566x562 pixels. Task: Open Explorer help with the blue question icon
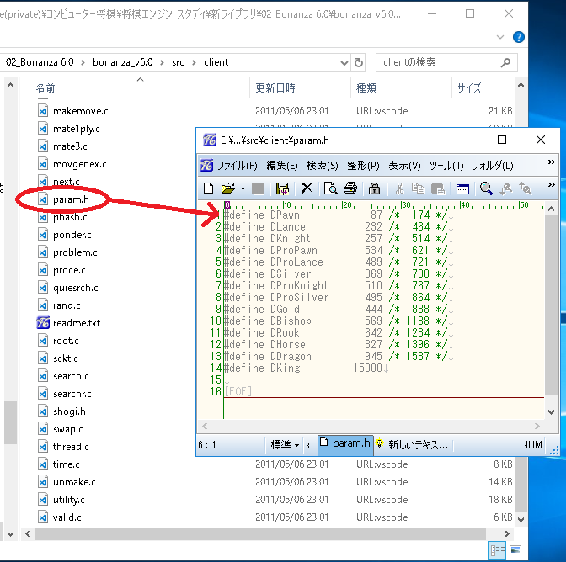tap(518, 37)
